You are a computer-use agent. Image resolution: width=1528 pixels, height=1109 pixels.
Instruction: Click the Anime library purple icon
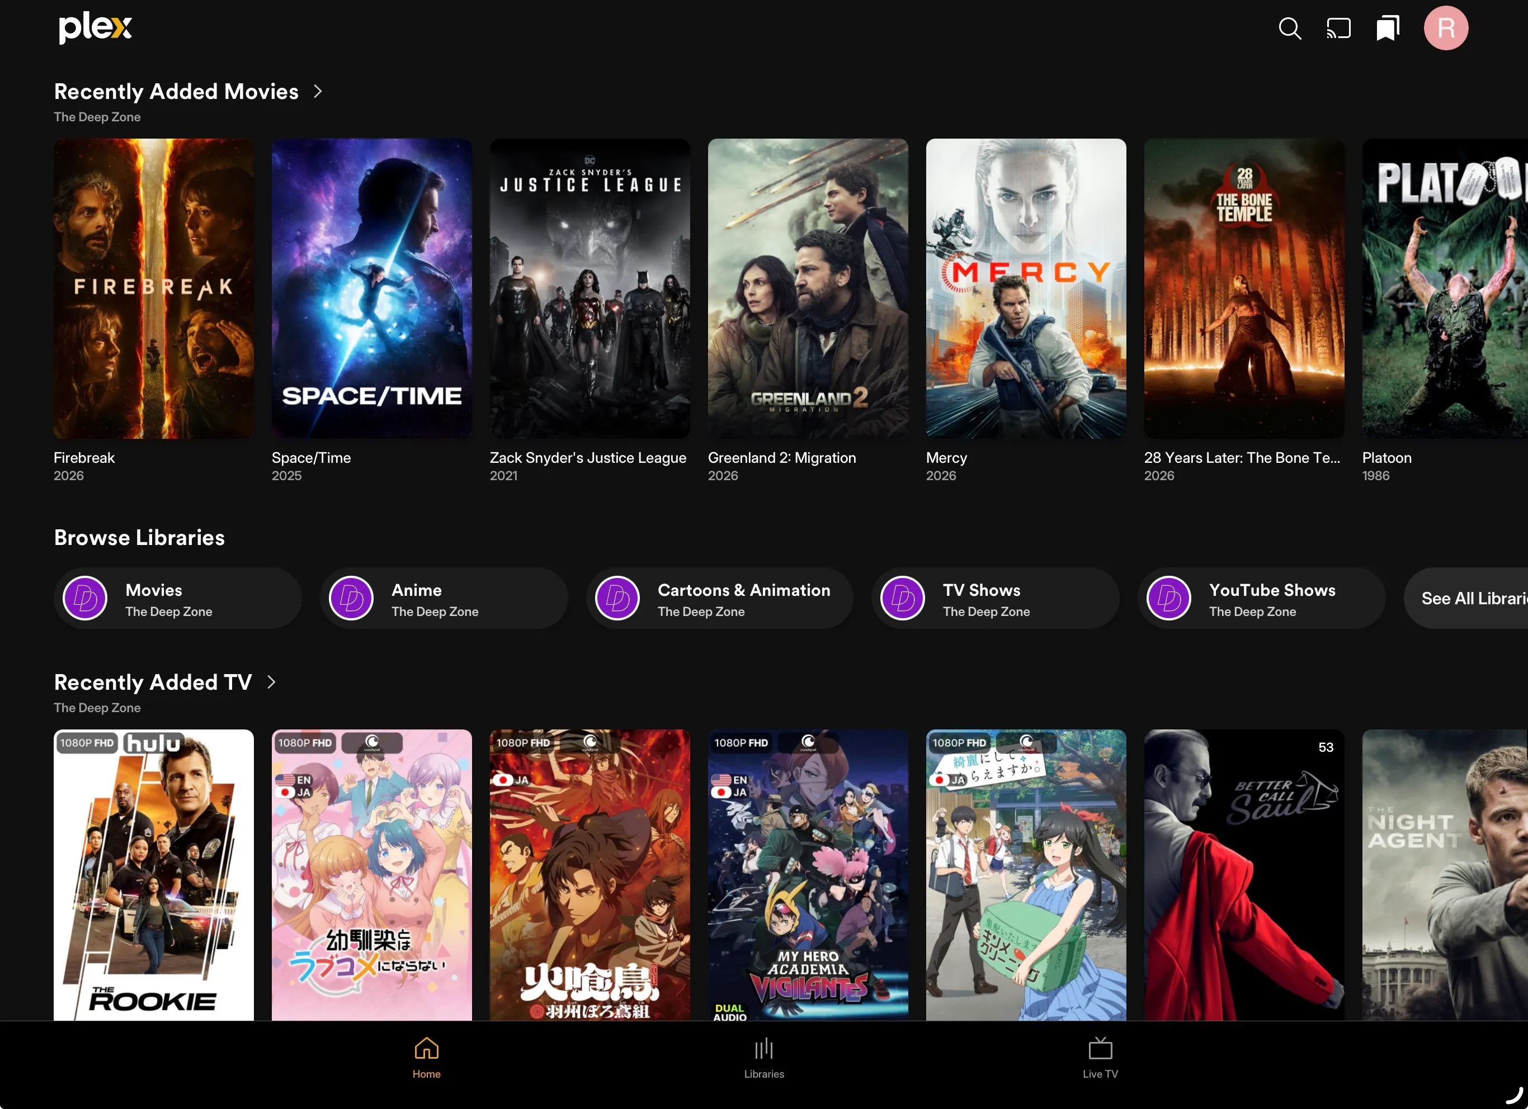pos(351,598)
